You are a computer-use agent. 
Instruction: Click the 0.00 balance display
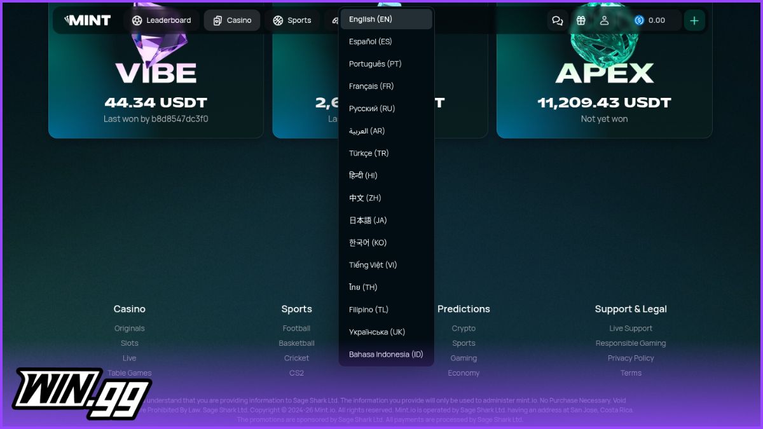(657, 20)
